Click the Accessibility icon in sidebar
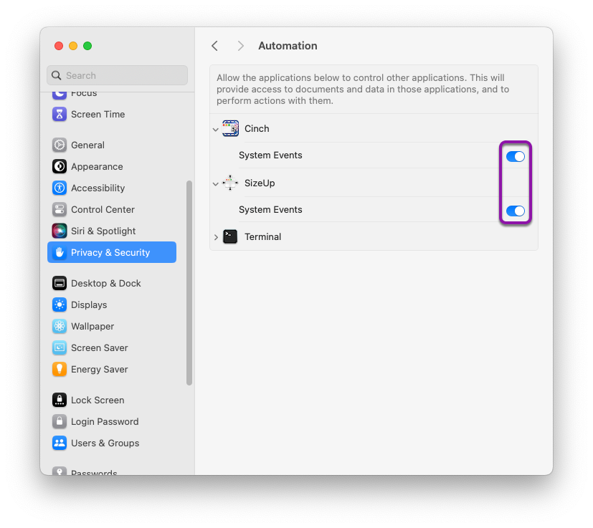The image size is (593, 528). tap(60, 188)
